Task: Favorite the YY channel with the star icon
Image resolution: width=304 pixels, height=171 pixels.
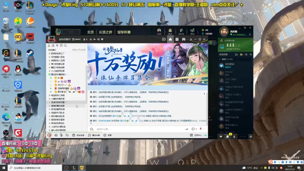Action: tap(90, 40)
